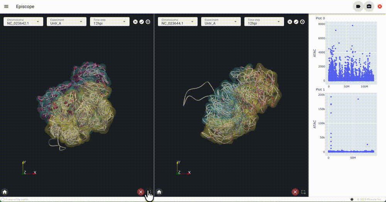Viewport: 386px width, 202px height.
Task: Open the hamburger navigation menu
Action: point(6,7)
